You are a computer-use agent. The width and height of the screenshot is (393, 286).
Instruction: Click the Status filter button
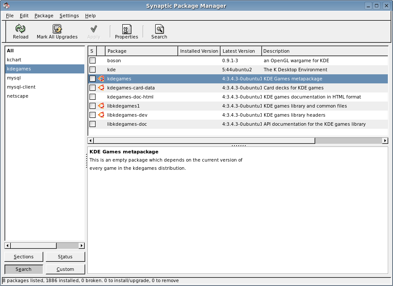[65, 257]
